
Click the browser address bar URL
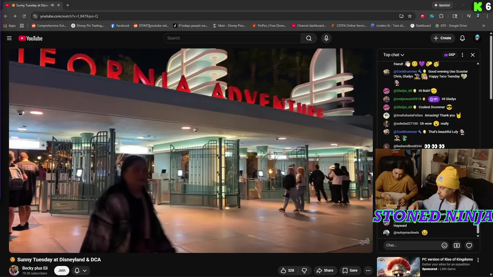click(x=69, y=16)
